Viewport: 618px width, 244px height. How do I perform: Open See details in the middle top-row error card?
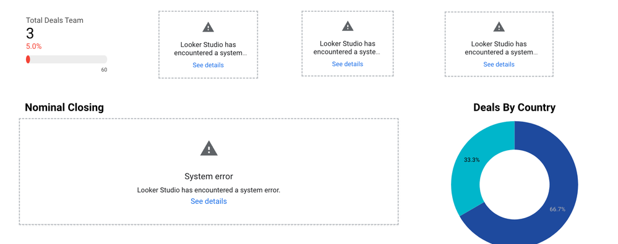(348, 64)
